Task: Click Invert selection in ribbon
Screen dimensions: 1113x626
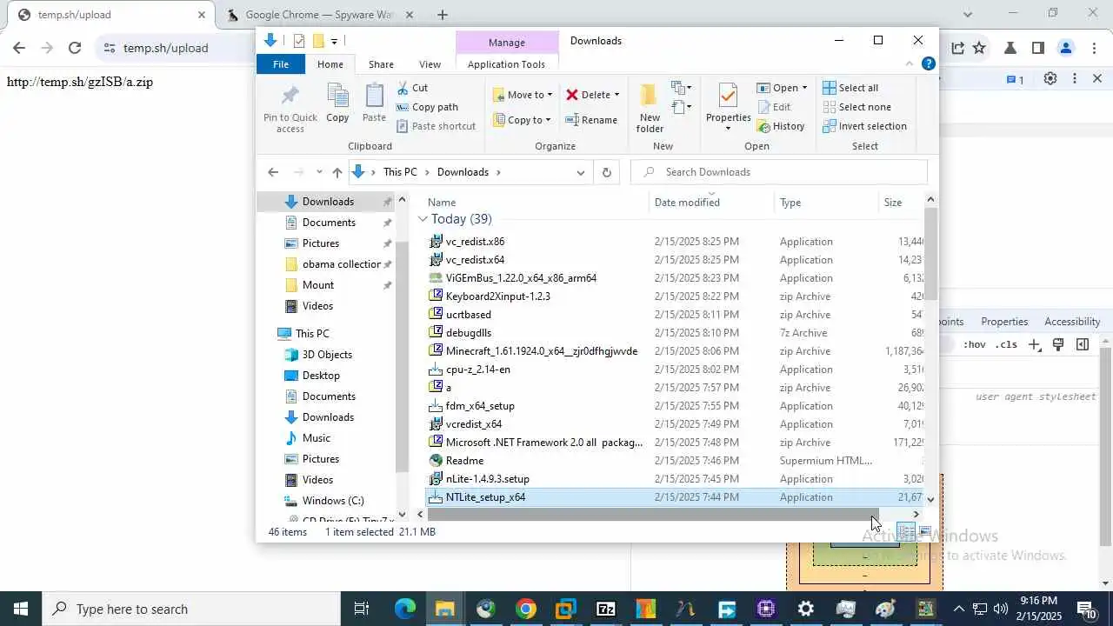Action: point(864,126)
